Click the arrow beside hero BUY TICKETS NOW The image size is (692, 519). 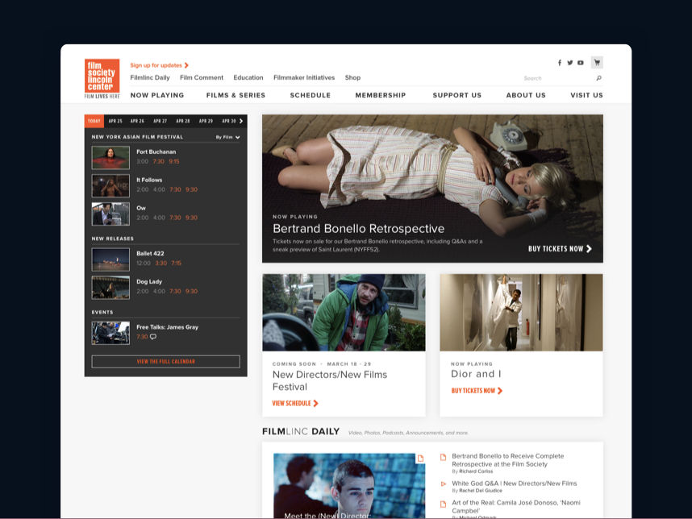(589, 249)
